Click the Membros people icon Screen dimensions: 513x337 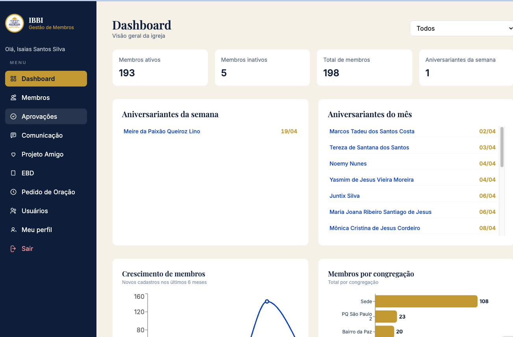(x=13, y=98)
